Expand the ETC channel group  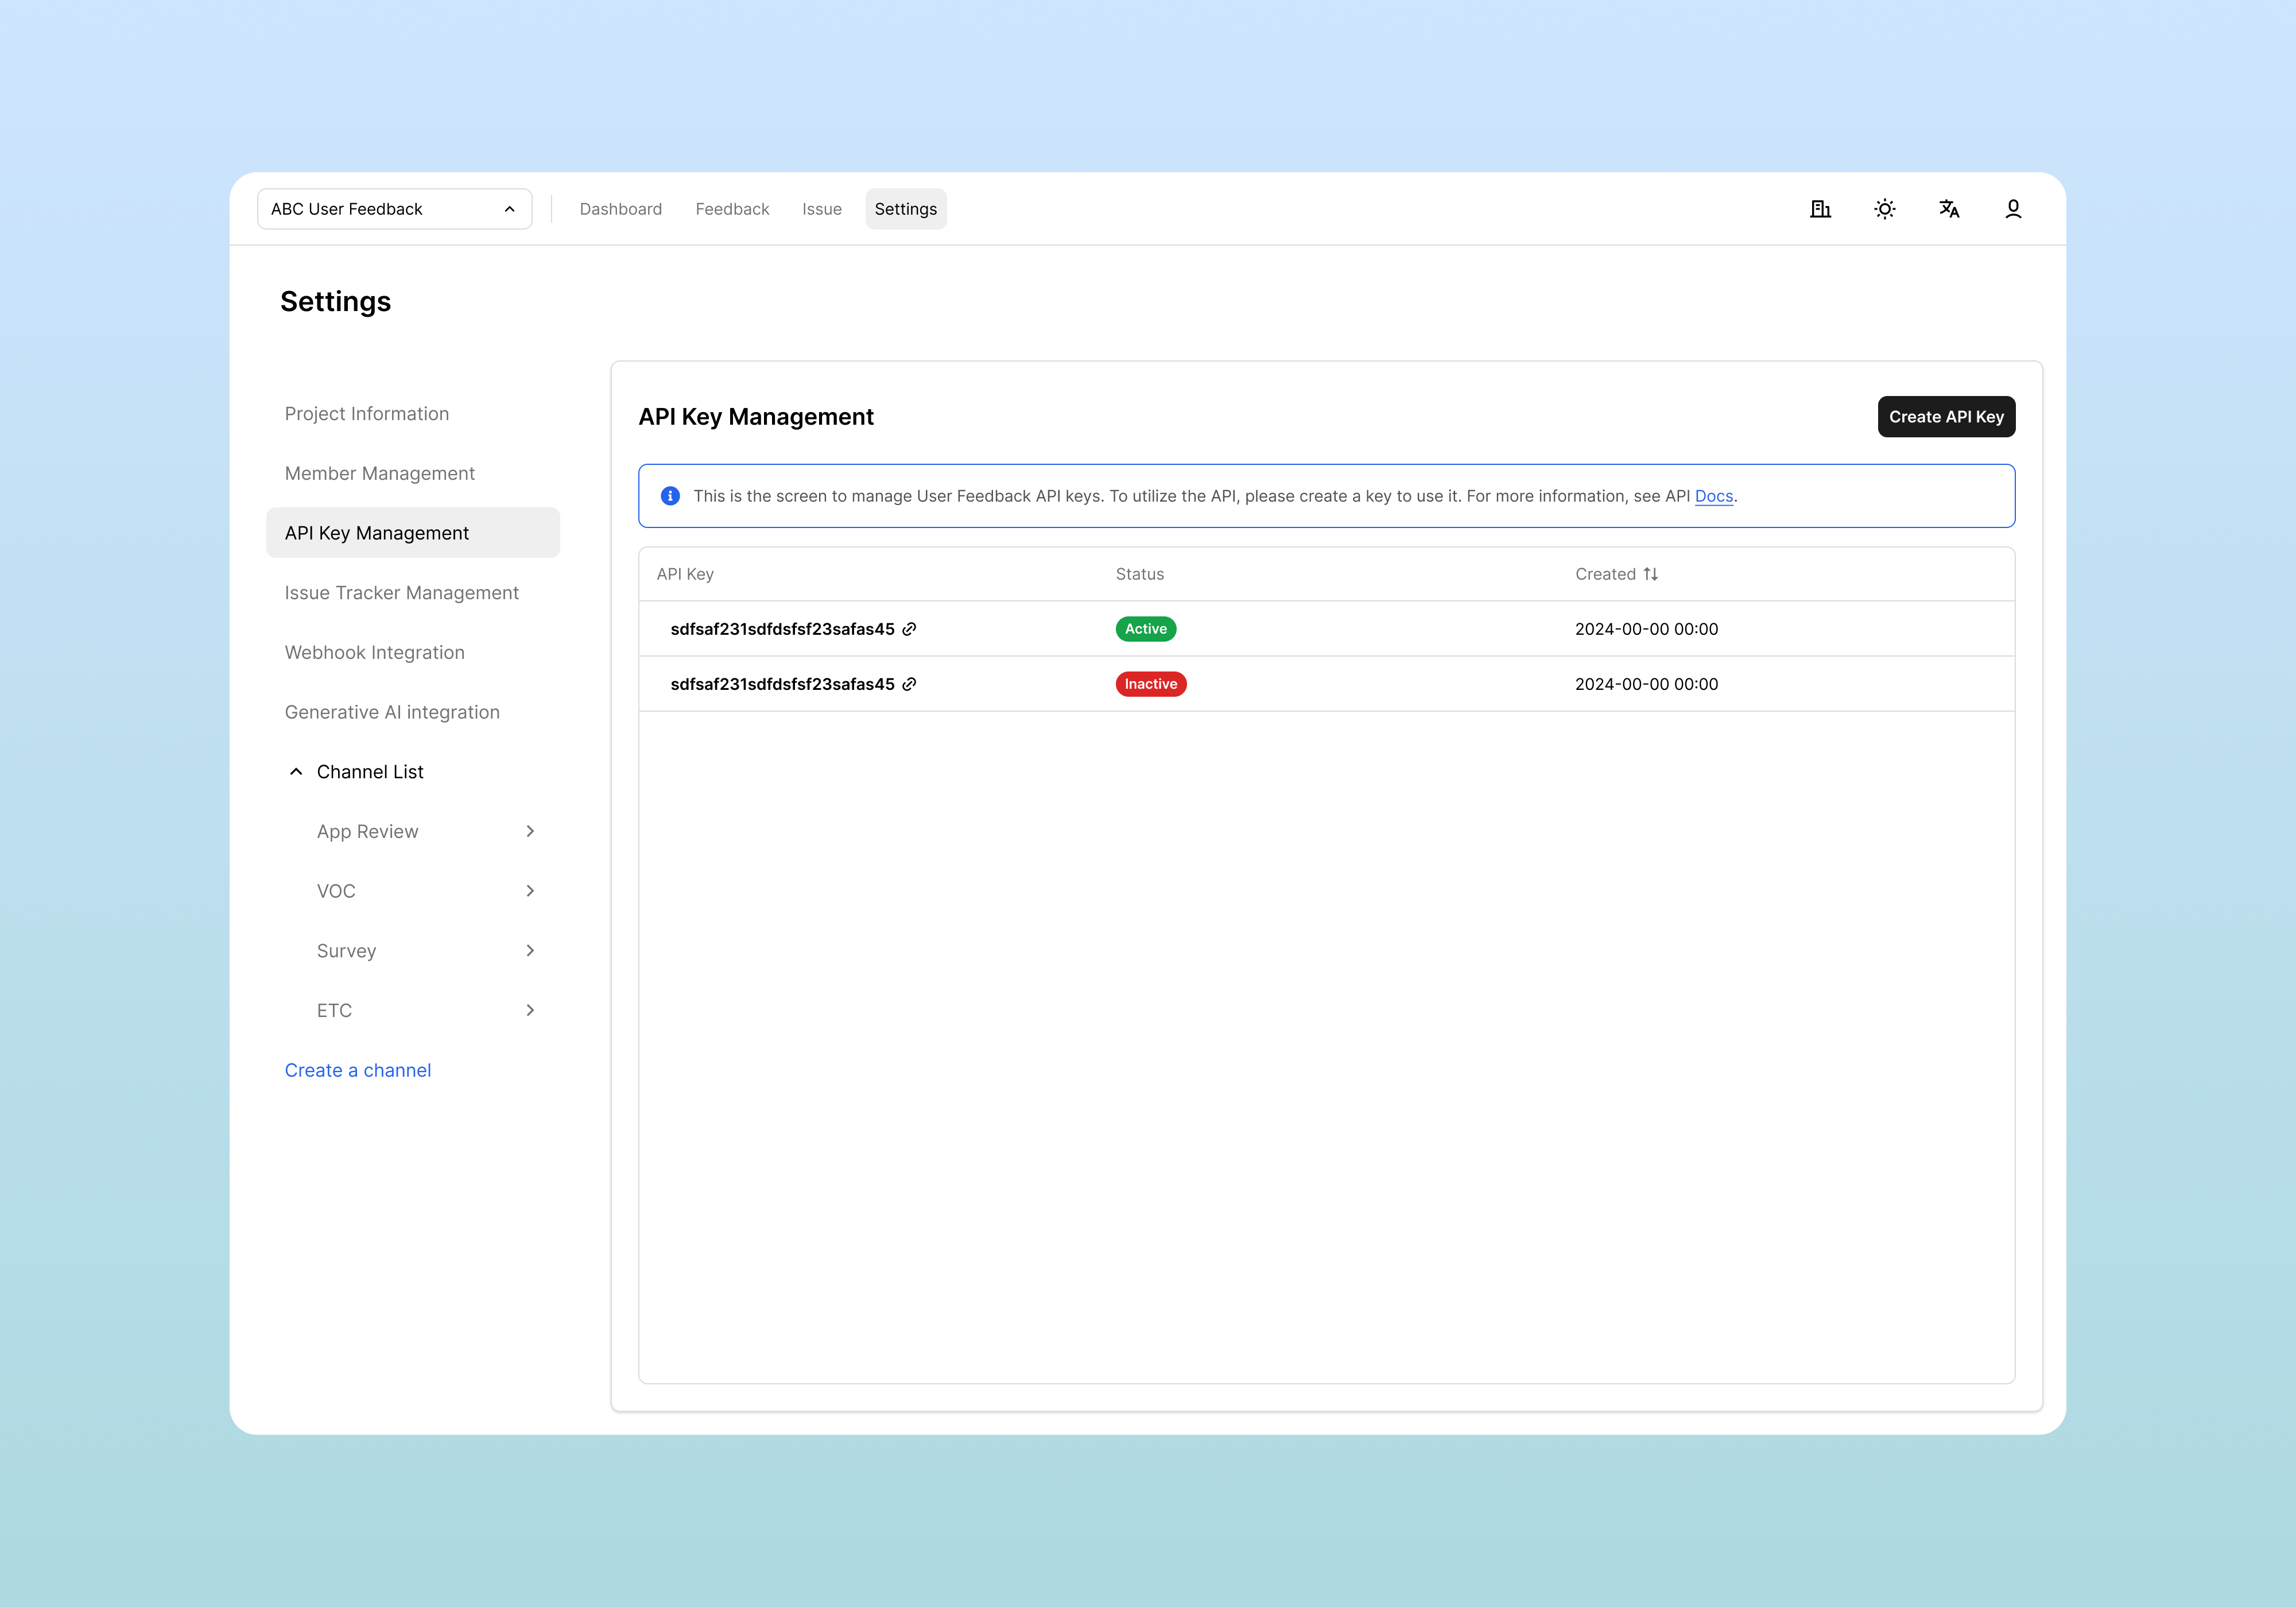click(529, 1010)
